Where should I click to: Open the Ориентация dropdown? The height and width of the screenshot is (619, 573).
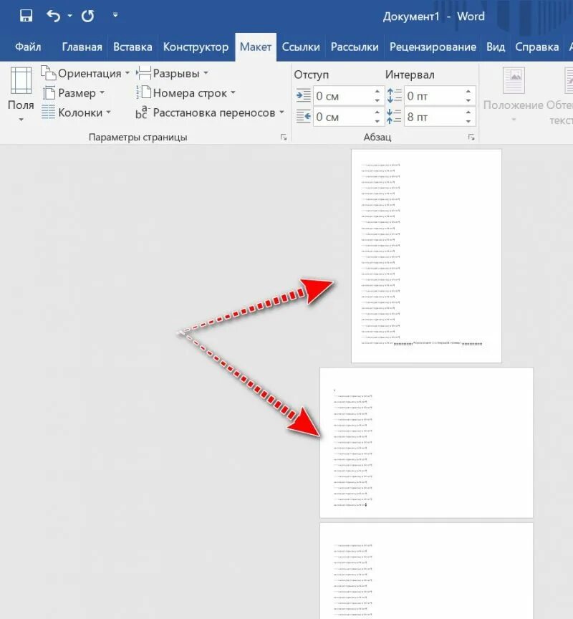pyautogui.click(x=86, y=73)
